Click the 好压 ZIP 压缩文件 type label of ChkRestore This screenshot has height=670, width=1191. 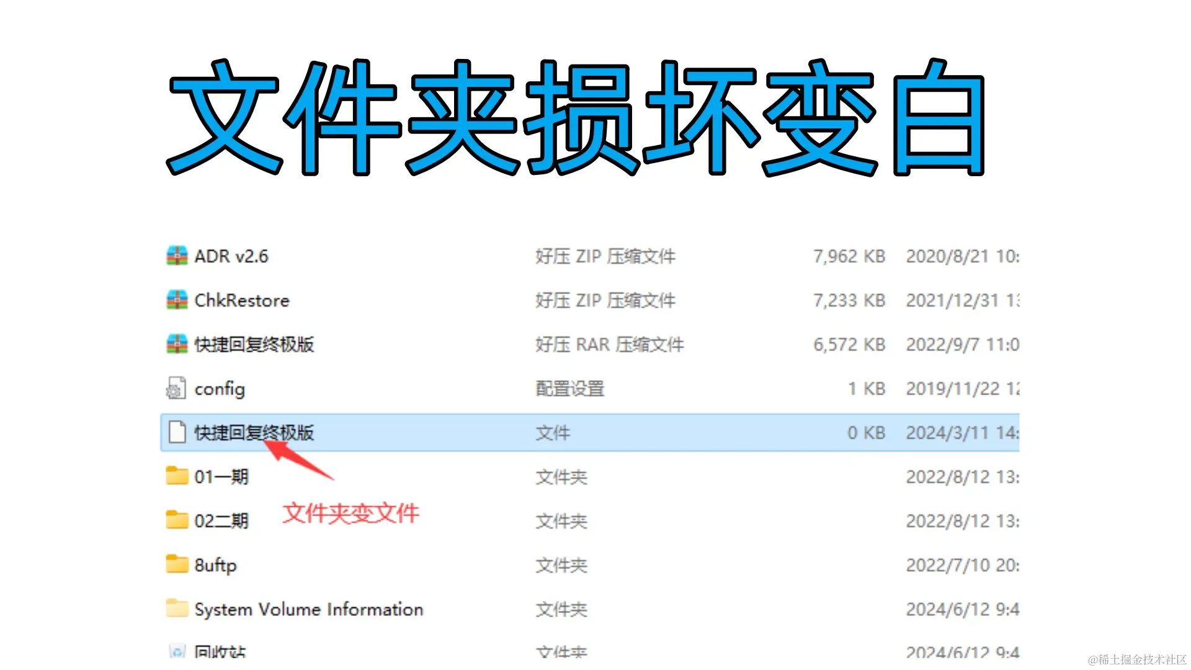[x=605, y=300]
